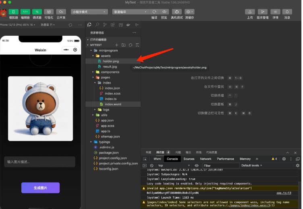Toggle the visualization panel button
This screenshot has width=303, height=209.
click(x=49, y=12)
